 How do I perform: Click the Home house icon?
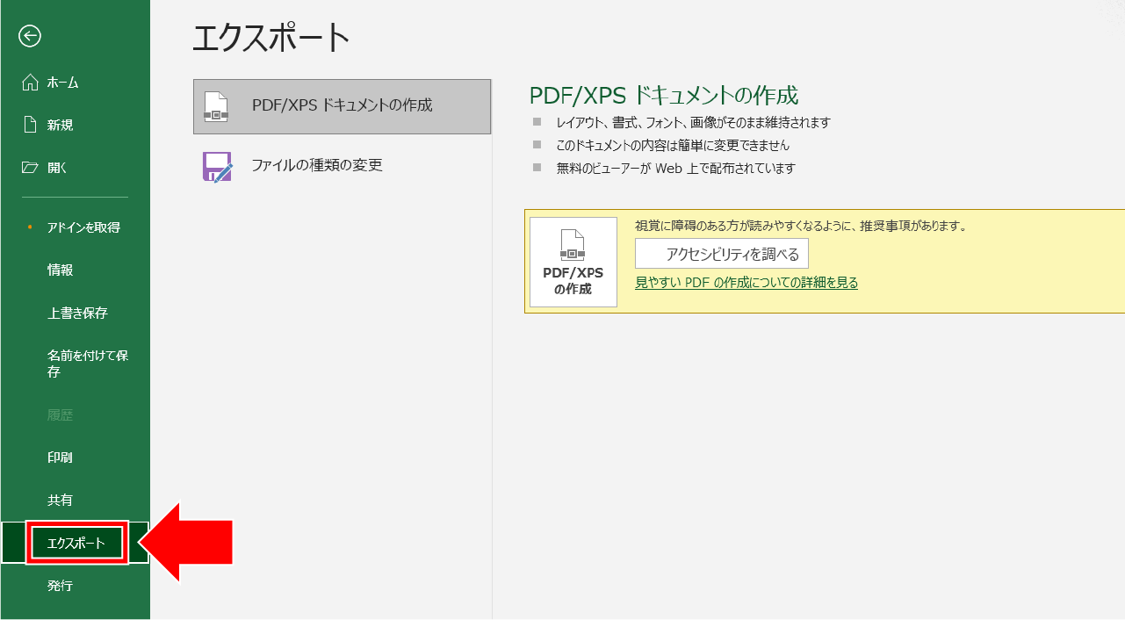coord(30,83)
